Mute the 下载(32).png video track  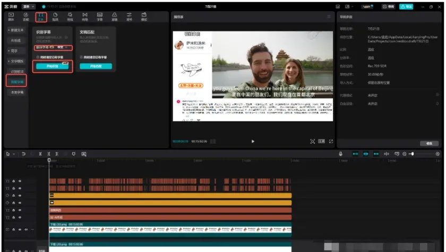pos(26,230)
